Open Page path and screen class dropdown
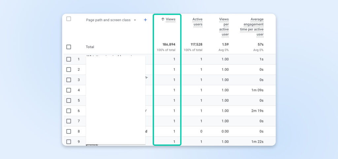The width and height of the screenshot is (338, 159). click(x=135, y=20)
